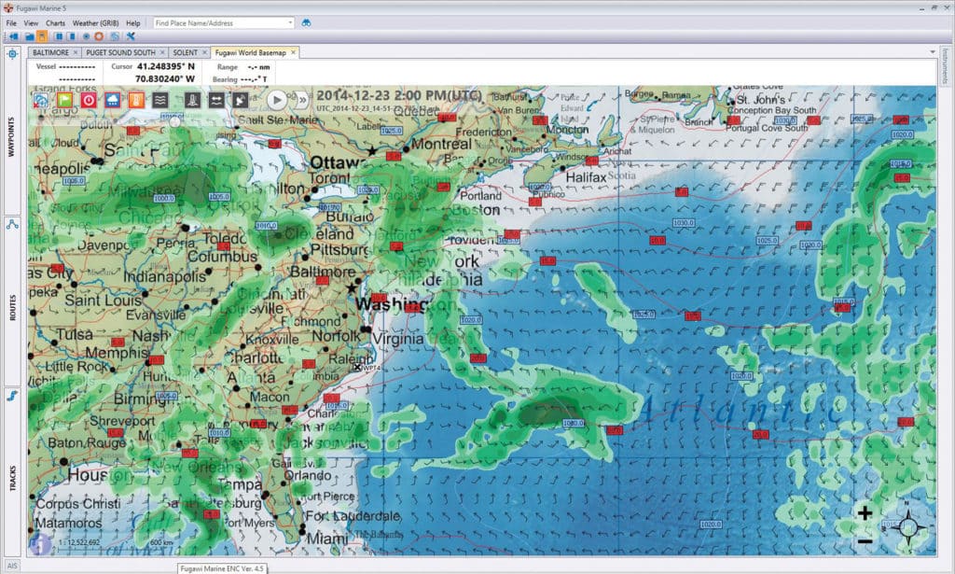Expand the Find Place dropdown arrow
955x574 pixels.
(290, 22)
